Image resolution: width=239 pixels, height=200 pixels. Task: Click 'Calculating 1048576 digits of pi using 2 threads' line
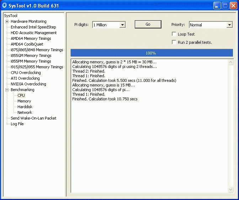(x=115, y=67)
